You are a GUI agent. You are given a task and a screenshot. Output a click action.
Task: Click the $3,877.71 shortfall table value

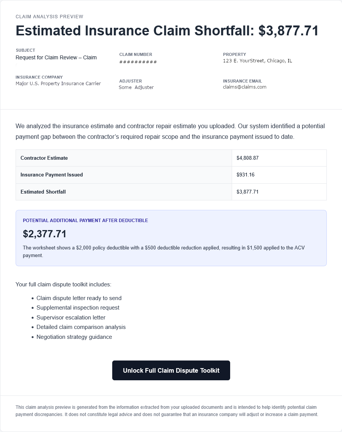point(247,192)
